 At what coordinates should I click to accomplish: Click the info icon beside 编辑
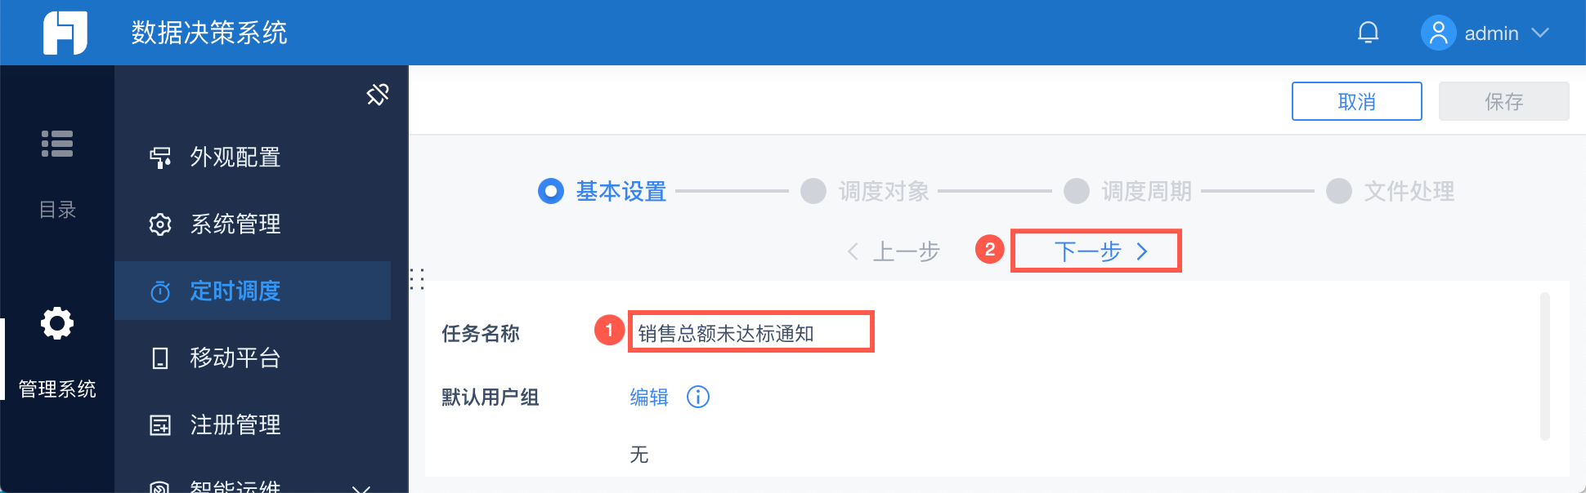point(697,398)
